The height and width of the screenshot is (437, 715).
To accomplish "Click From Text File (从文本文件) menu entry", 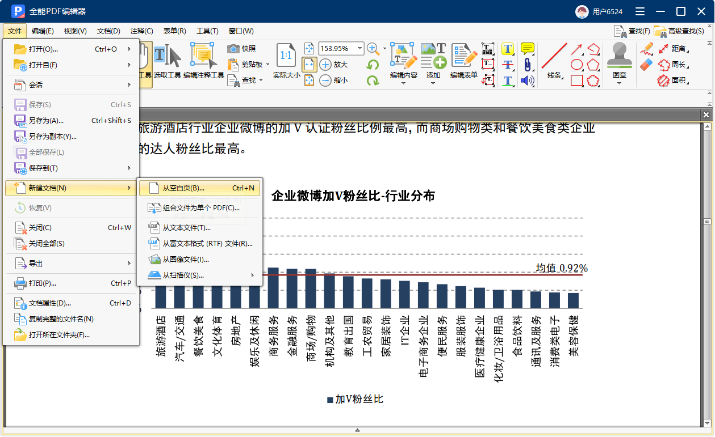I will (186, 228).
